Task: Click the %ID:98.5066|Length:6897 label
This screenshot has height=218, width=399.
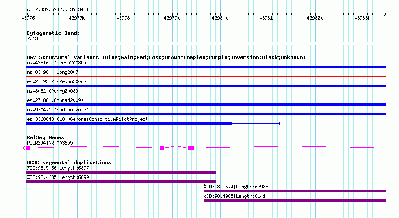Action: coord(58,168)
